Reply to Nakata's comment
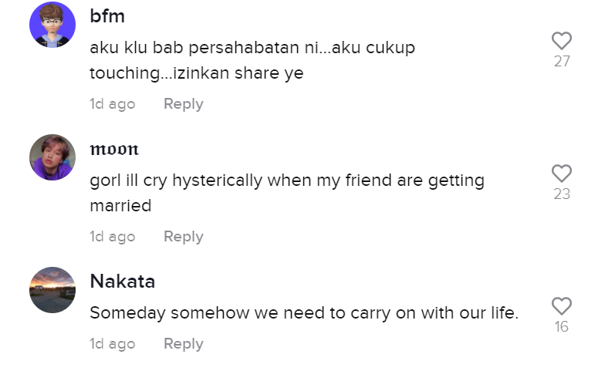 click(x=183, y=344)
